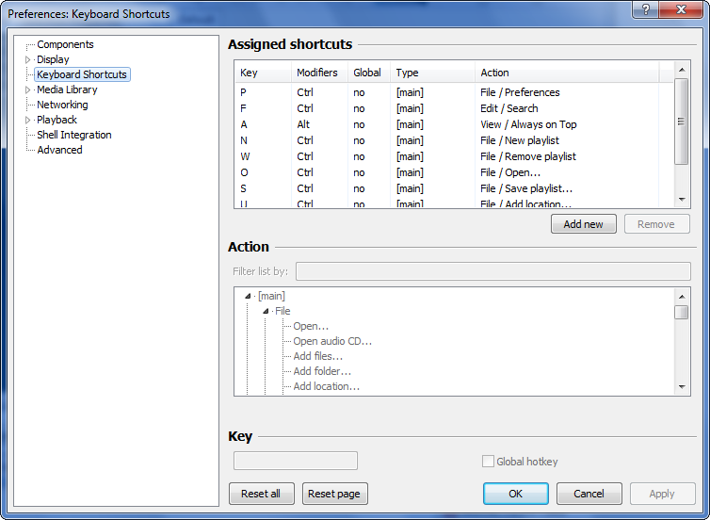Go to Shell Integration page

(73, 135)
